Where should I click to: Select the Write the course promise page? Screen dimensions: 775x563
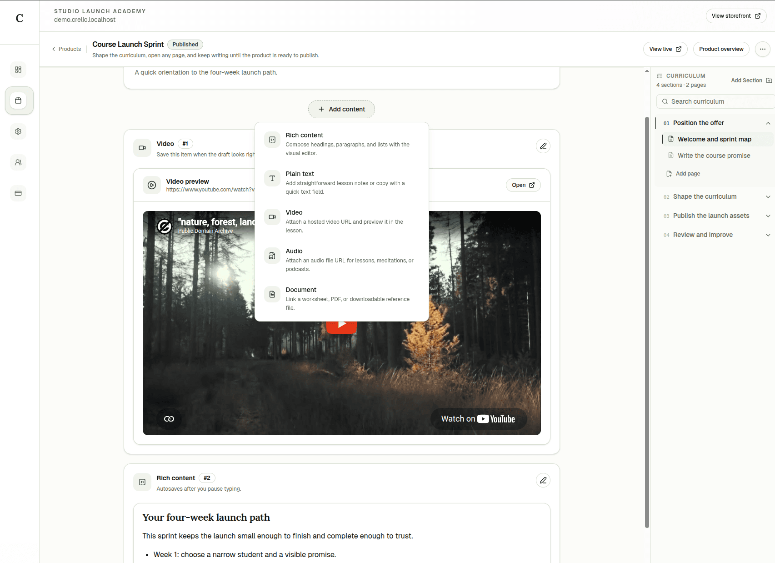(717, 156)
